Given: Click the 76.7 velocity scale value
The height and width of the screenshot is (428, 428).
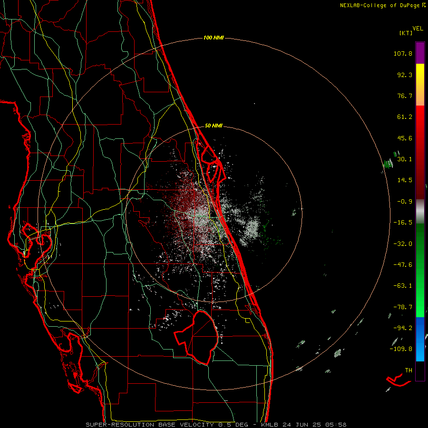Looking at the screenshot, I should 405,96.
